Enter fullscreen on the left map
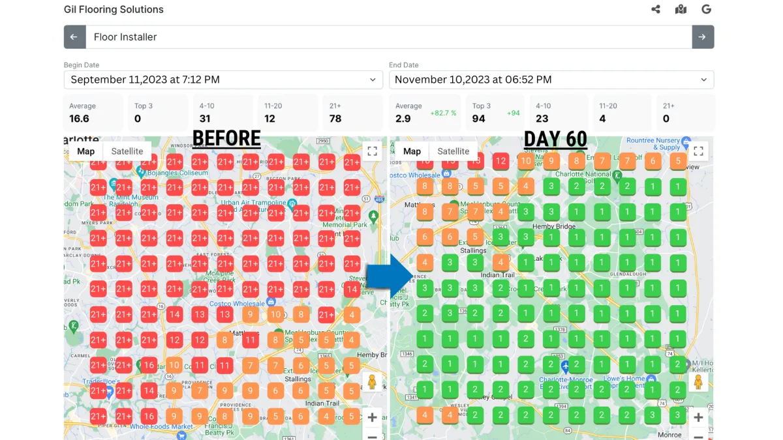 (x=373, y=151)
